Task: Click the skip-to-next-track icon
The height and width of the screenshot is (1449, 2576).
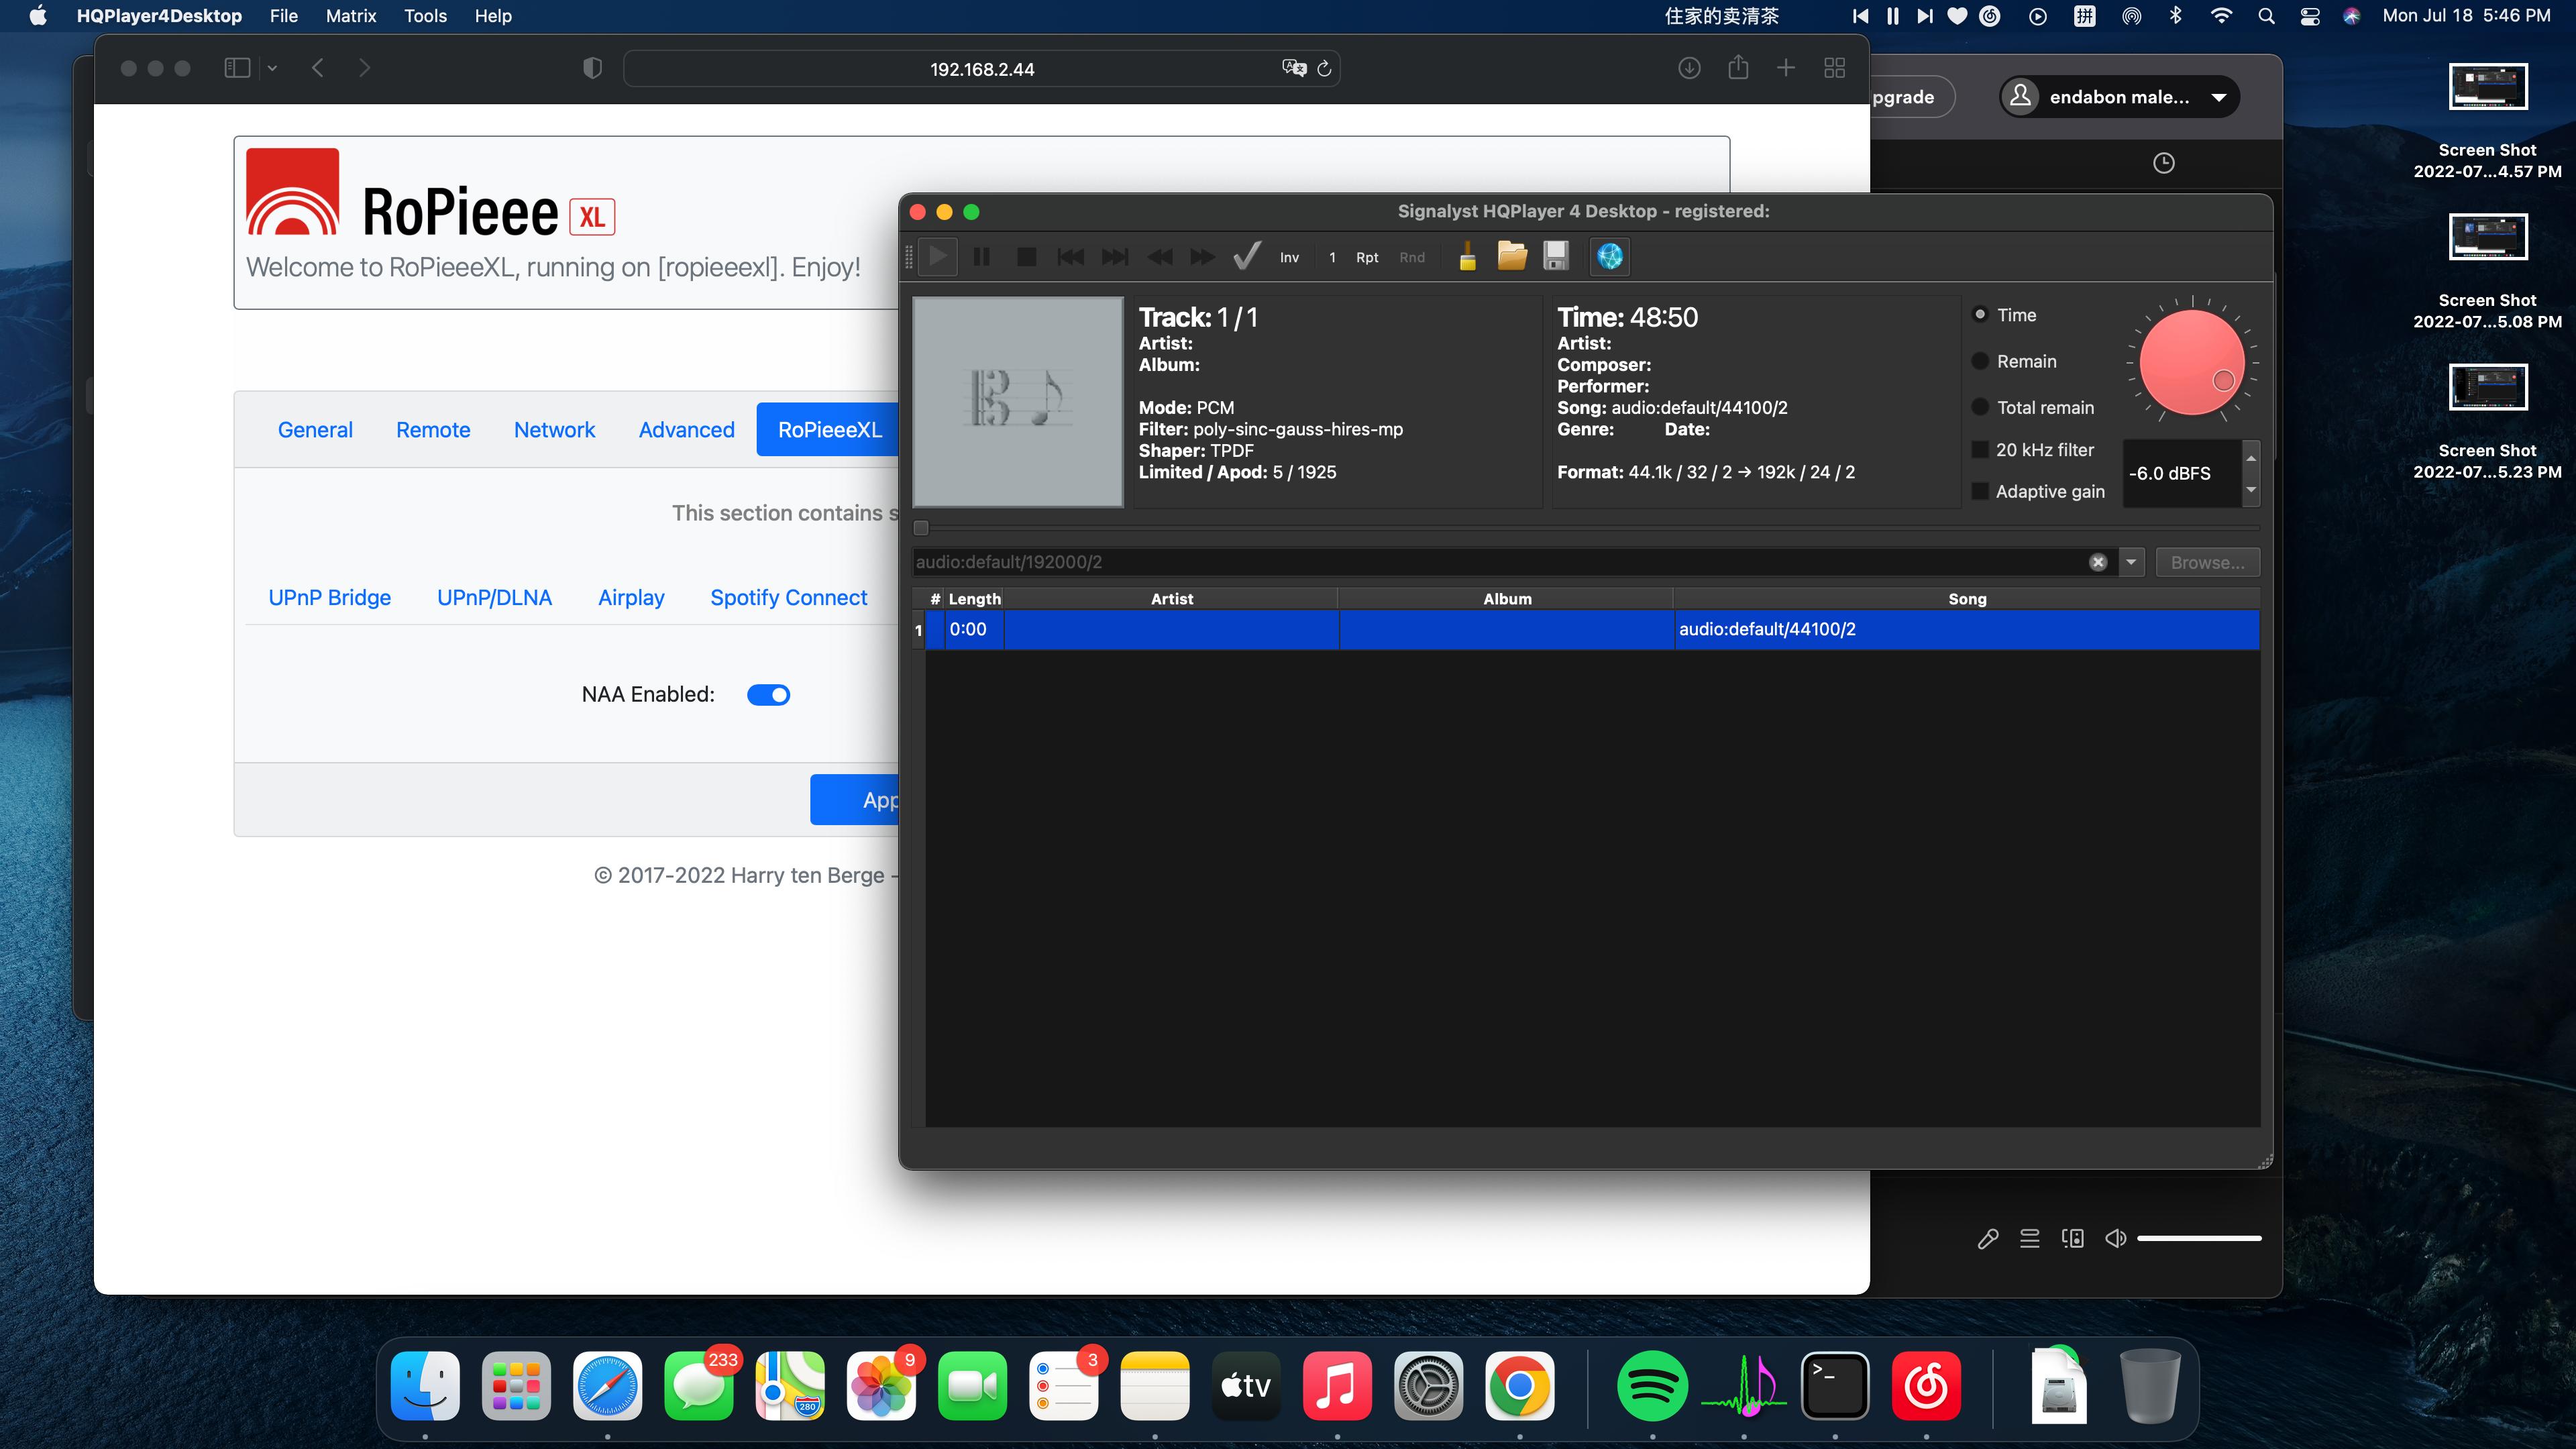Action: 1114,257
